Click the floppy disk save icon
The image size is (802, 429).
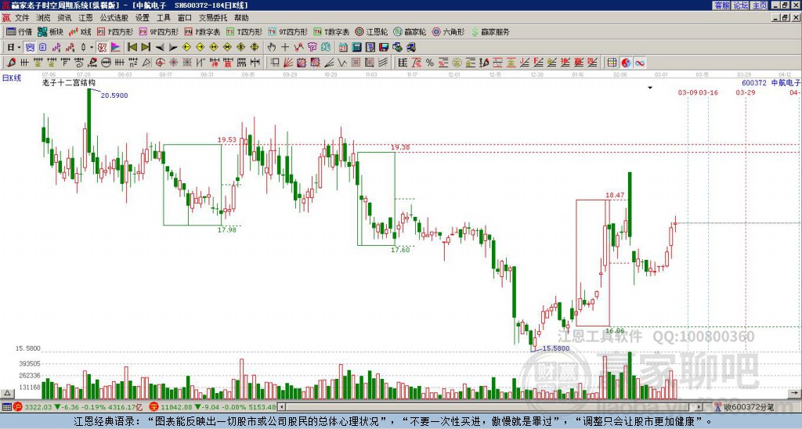(384, 47)
